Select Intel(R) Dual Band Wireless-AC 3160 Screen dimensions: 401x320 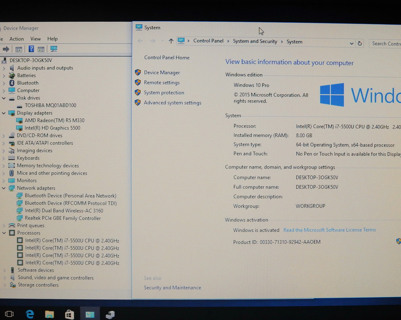tap(64, 211)
